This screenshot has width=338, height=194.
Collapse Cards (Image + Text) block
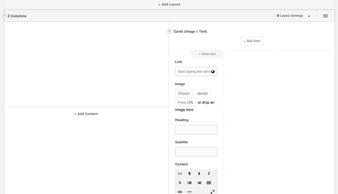click(169, 31)
